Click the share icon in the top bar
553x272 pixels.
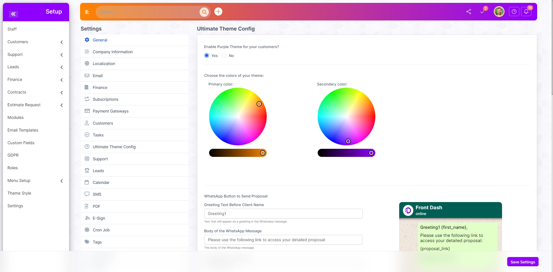468,12
